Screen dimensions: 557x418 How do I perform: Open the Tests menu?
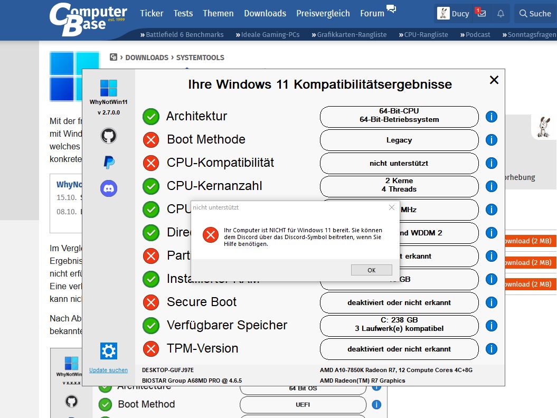(183, 14)
